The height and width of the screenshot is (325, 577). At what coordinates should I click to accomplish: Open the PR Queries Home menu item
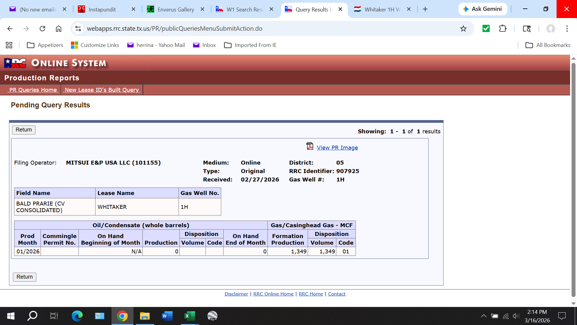click(x=33, y=90)
